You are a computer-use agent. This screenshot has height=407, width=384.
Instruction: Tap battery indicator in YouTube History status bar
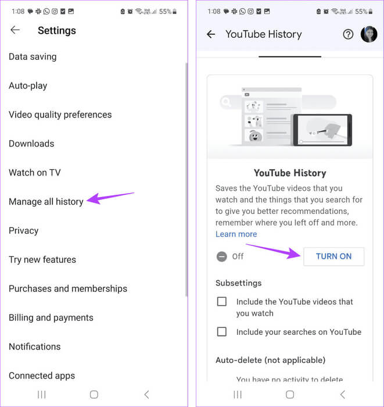tap(371, 12)
